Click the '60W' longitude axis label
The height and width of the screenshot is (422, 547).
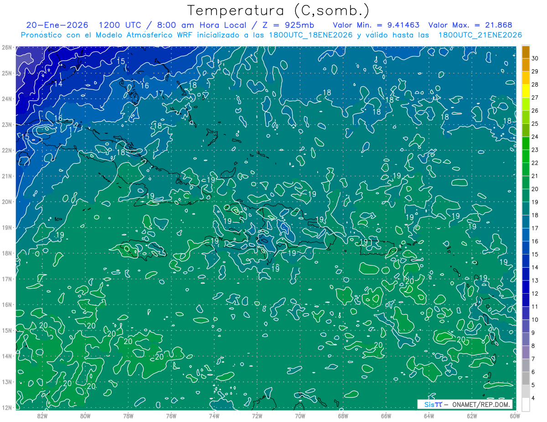515,416
